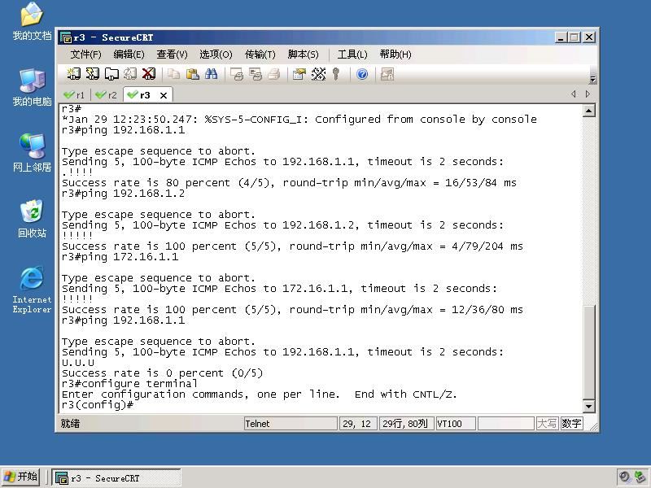The width and height of the screenshot is (651, 488).
Task: Click the Paste clipboard icon
Action: point(192,74)
